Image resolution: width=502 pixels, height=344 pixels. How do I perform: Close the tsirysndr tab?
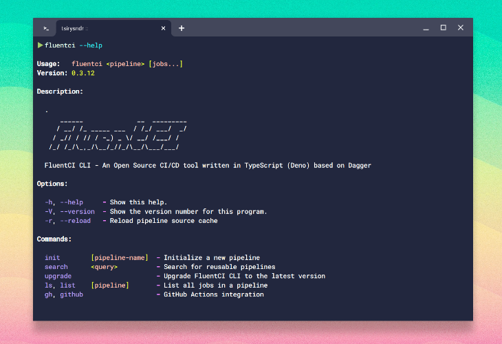pyautogui.click(x=163, y=28)
